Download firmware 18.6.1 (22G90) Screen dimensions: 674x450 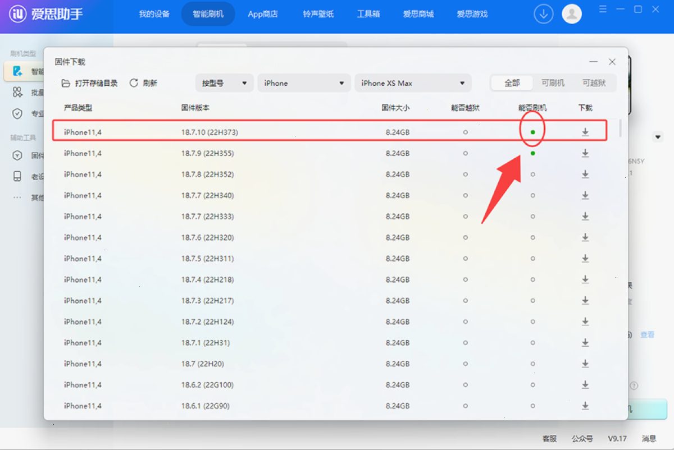585,406
